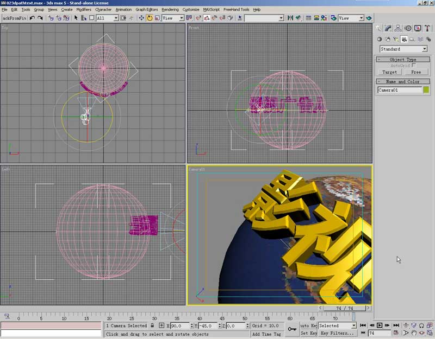Activate the Select and Rotate tool
Viewport: 435px width, 339px height.
150,18
